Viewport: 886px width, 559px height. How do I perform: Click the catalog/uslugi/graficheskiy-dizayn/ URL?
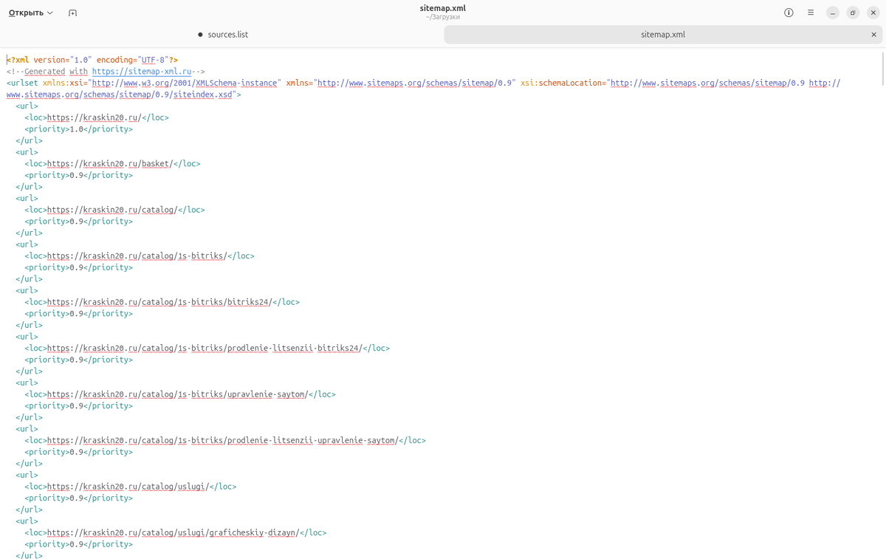(x=173, y=532)
